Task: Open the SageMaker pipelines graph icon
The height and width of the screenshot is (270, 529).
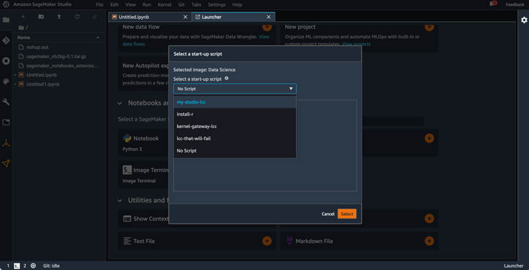Action: pyautogui.click(x=6, y=164)
